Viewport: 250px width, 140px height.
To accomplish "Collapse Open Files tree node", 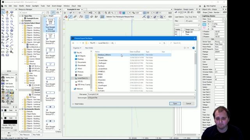I will click(x=20, y=16).
